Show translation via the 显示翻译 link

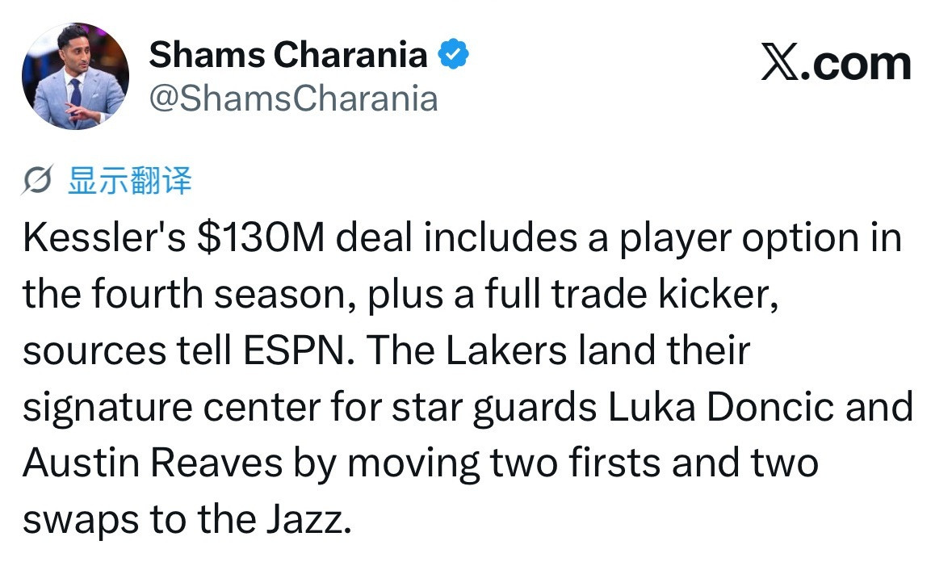pyautogui.click(x=130, y=180)
